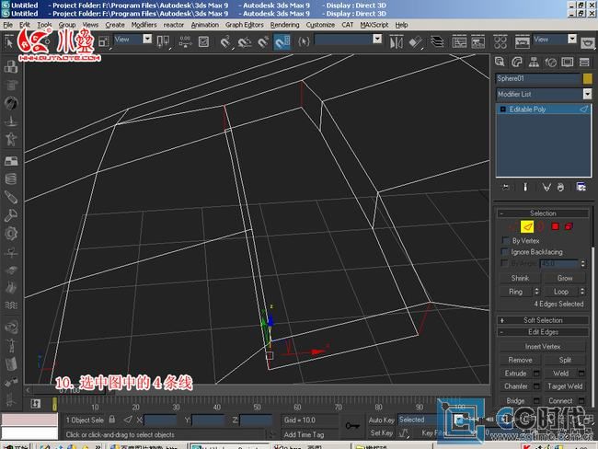The height and width of the screenshot is (449, 598).
Task: Open the Modify command panel tab
Action: tap(516, 62)
